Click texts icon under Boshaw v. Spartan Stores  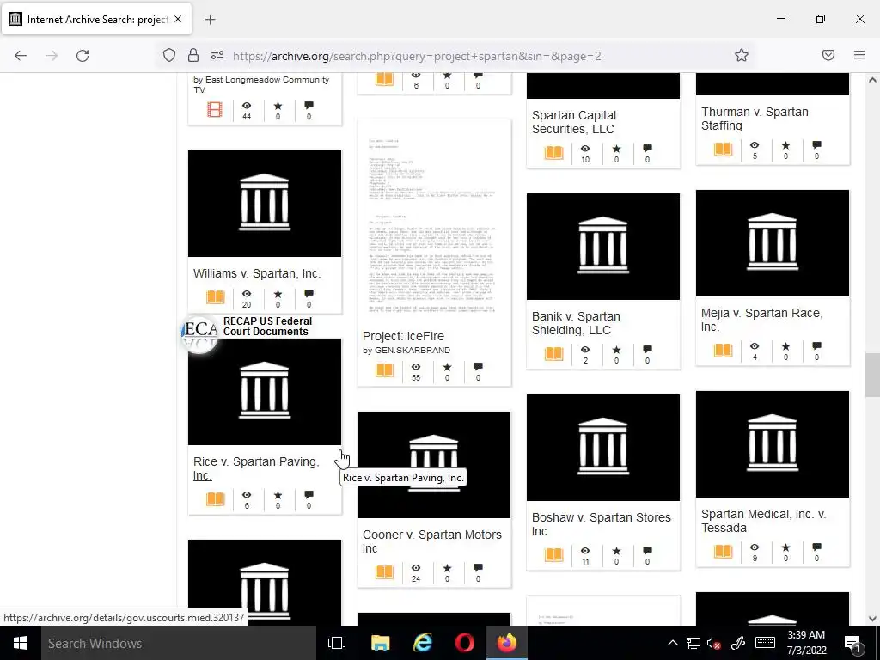click(554, 554)
